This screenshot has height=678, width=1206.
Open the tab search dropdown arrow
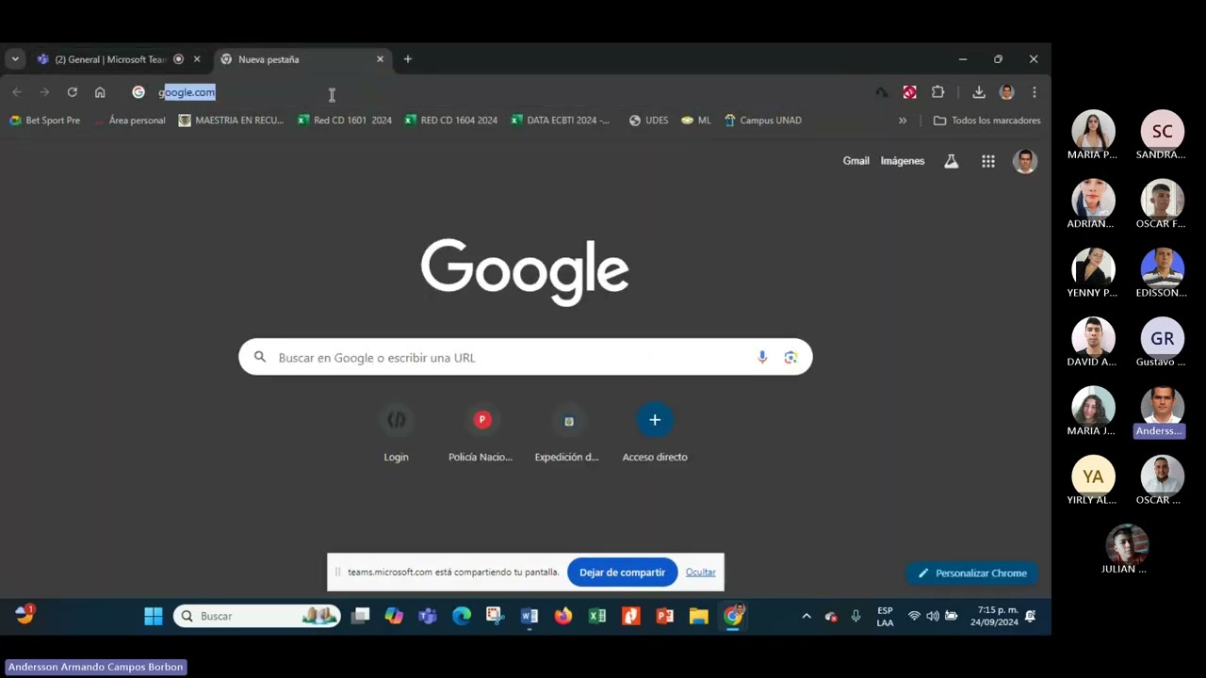(x=15, y=59)
